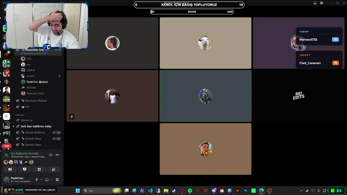Select user EZREM in voice list
Image resolution: width=347 pixels, height=195 pixels.
coord(41,70)
